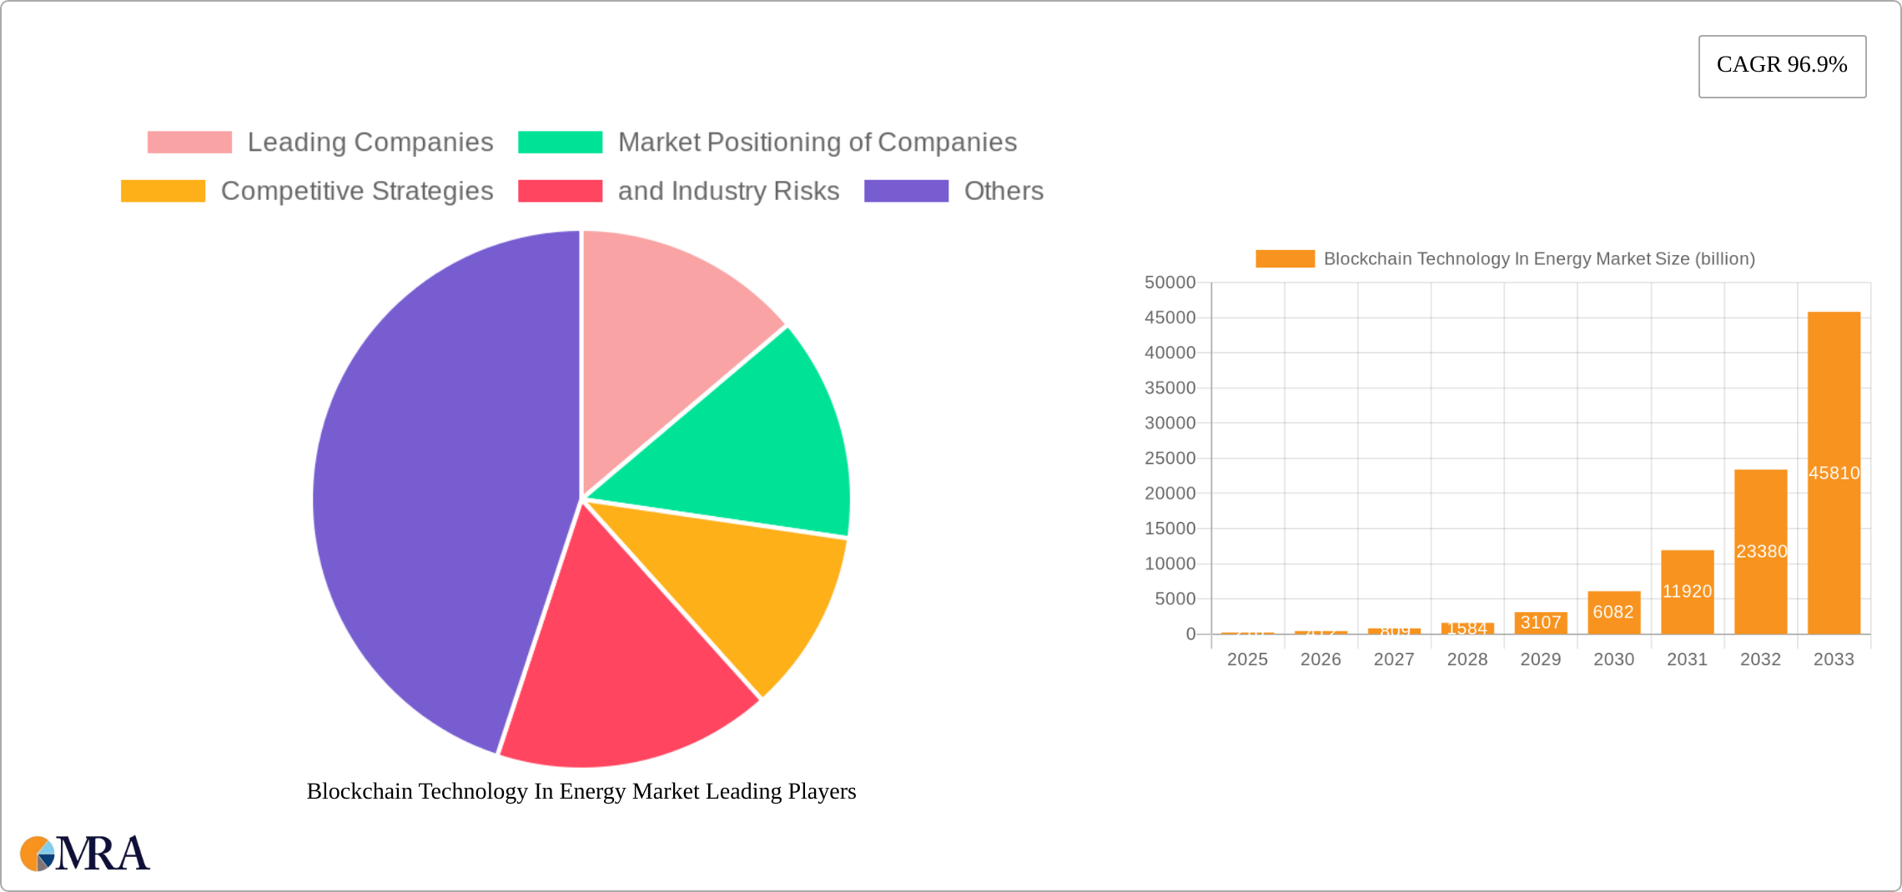Click the 2028 bar labeled 1584
Screen dimensions: 1902x892
coord(1467,629)
